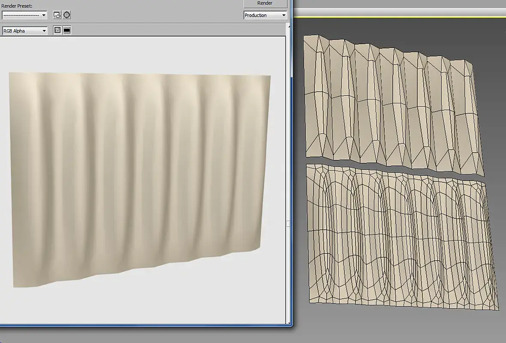Open the Production render mode dropdown

[x=265, y=15]
